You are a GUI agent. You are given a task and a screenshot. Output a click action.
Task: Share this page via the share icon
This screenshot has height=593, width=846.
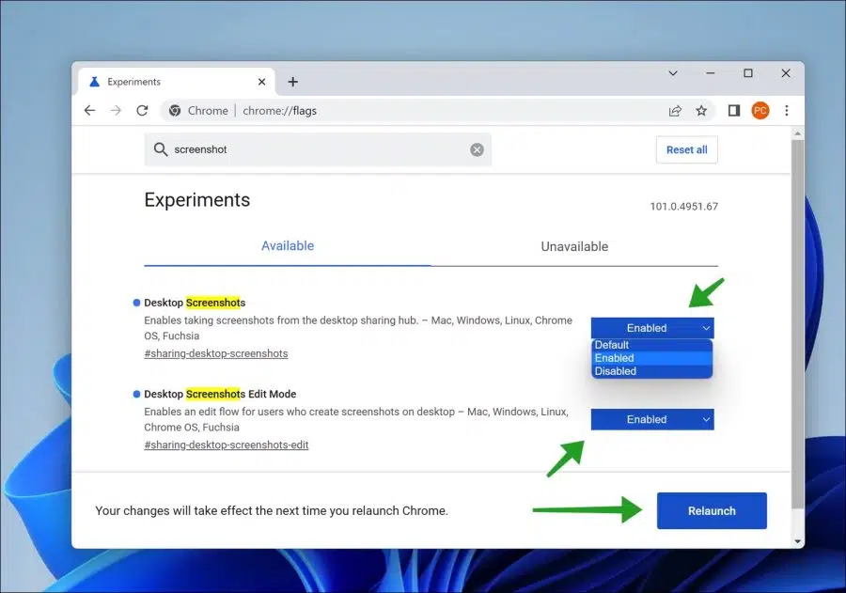point(674,111)
